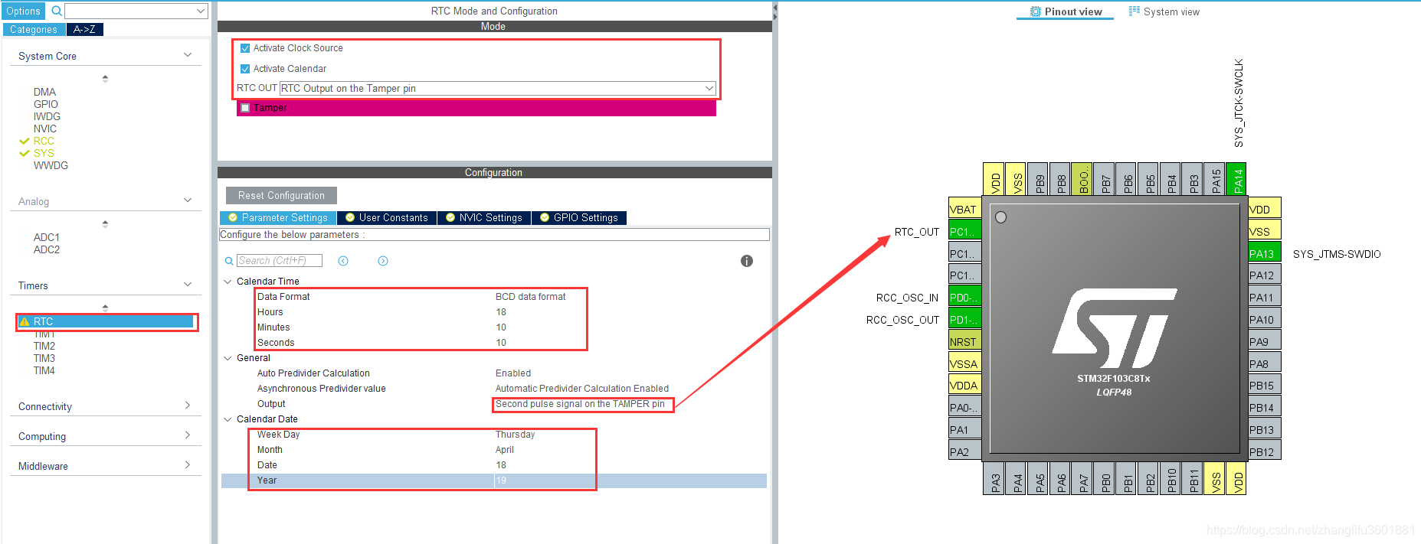
Task: Expand the Computing category
Action: pos(188,435)
